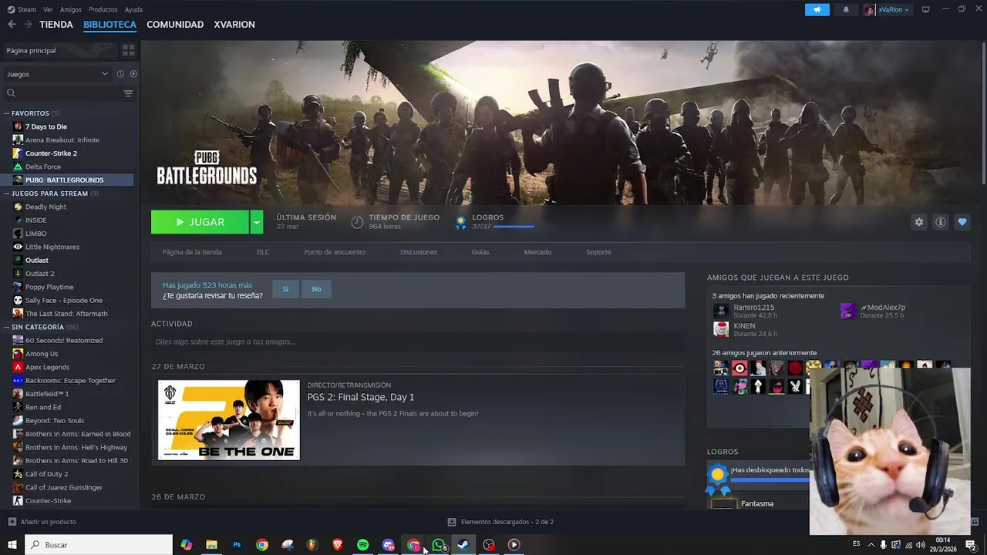Open File Explorer from the taskbar
Viewport: 987px width, 555px height.
211,545
